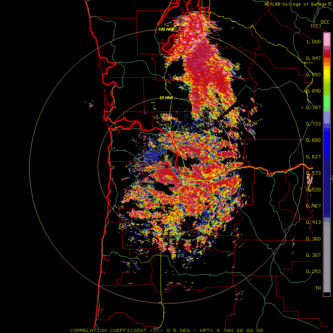
Task: Click the TH label on color scale
Action: (318, 288)
